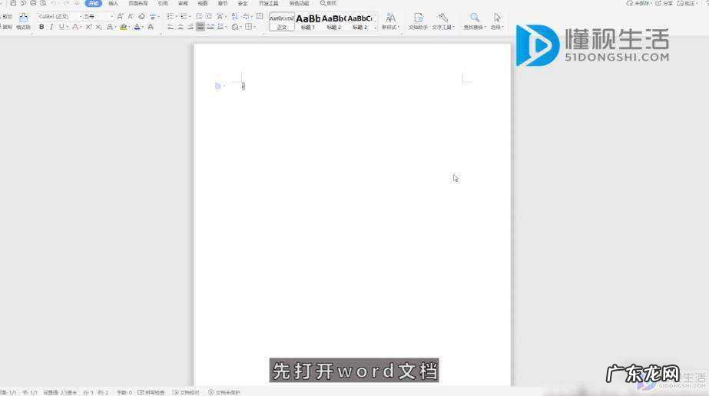Open the References tab

[163, 3]
